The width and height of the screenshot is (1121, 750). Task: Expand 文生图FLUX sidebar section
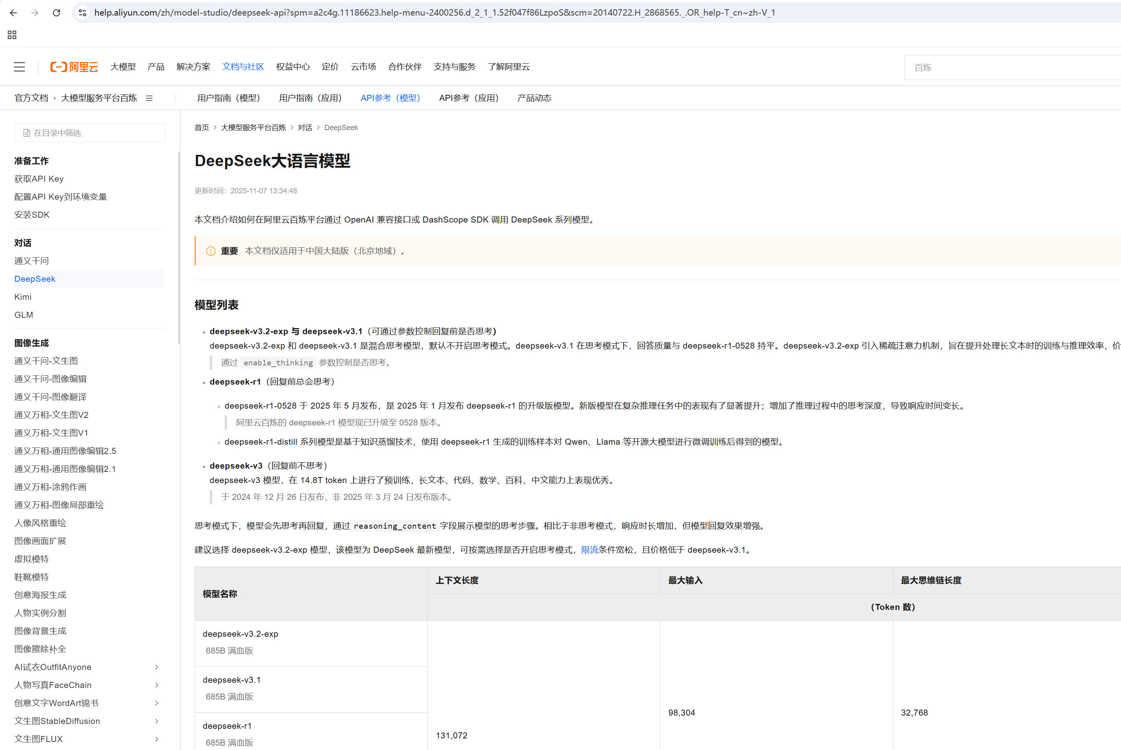(x=157, y=739)
